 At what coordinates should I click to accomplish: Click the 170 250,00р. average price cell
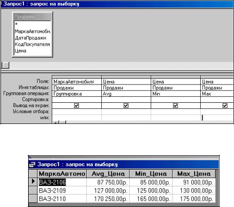[x=108, y=199]
